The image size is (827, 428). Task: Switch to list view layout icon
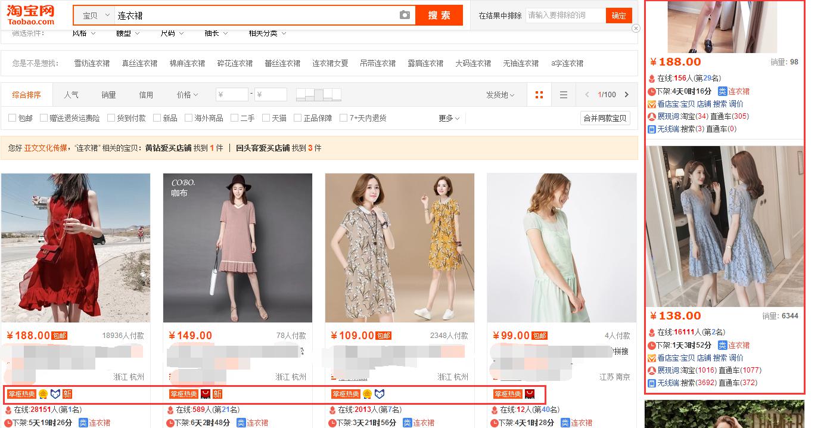[x=564, y=95]
